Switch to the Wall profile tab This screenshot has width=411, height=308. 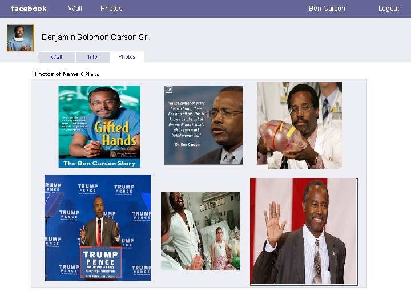click(57, 57)
